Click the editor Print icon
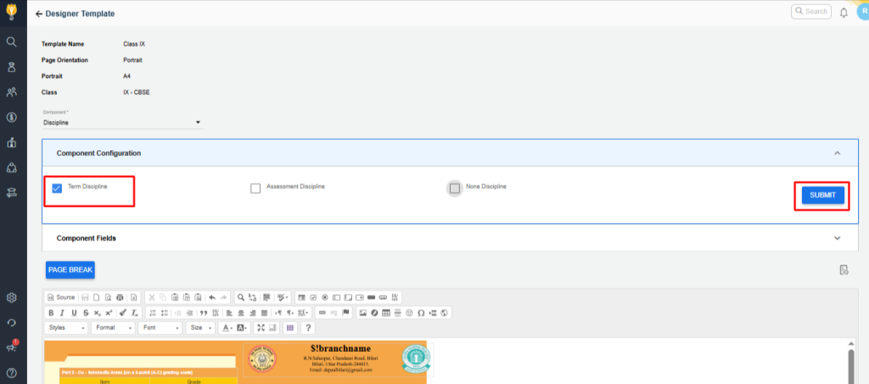This screenshot has height=384, width=869. pos(120,298)
